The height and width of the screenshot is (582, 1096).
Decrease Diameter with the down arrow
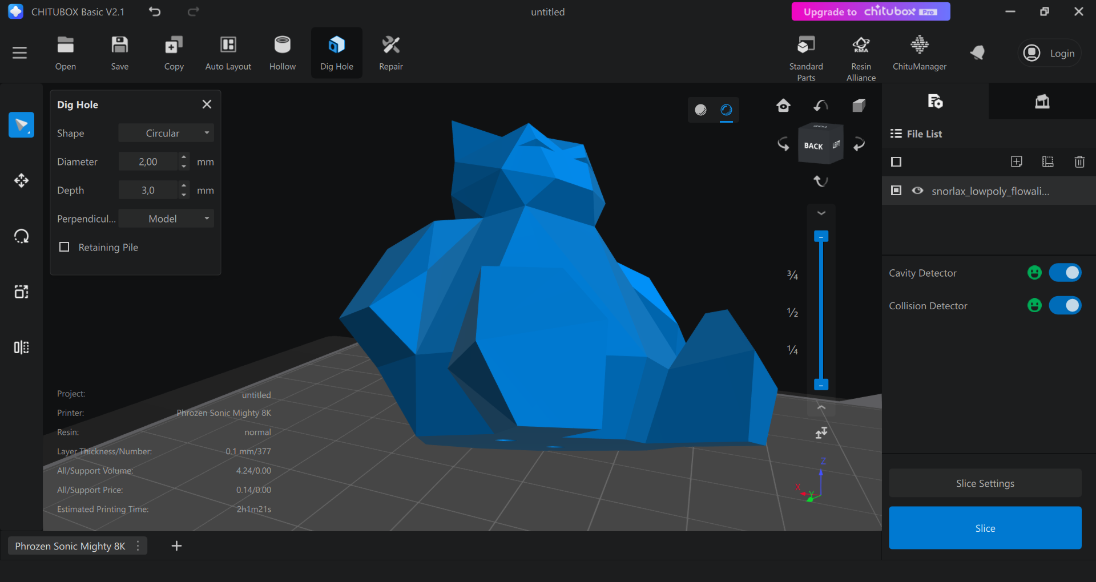click(184, 166)
